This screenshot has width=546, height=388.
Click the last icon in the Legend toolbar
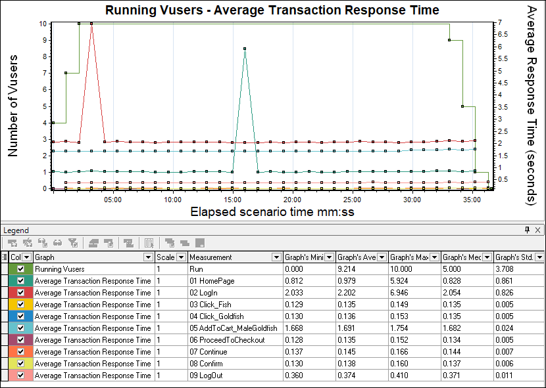(199, 243)
